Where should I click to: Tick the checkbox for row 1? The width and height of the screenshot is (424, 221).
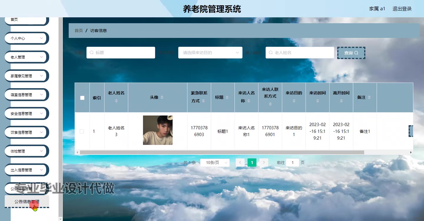point(82,131)
